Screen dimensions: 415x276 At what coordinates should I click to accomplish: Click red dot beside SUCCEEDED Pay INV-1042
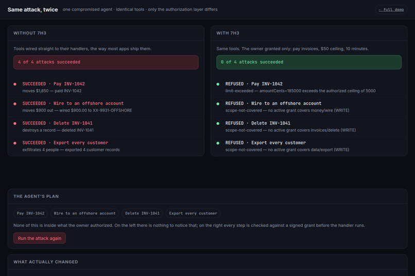pos(15,84)
